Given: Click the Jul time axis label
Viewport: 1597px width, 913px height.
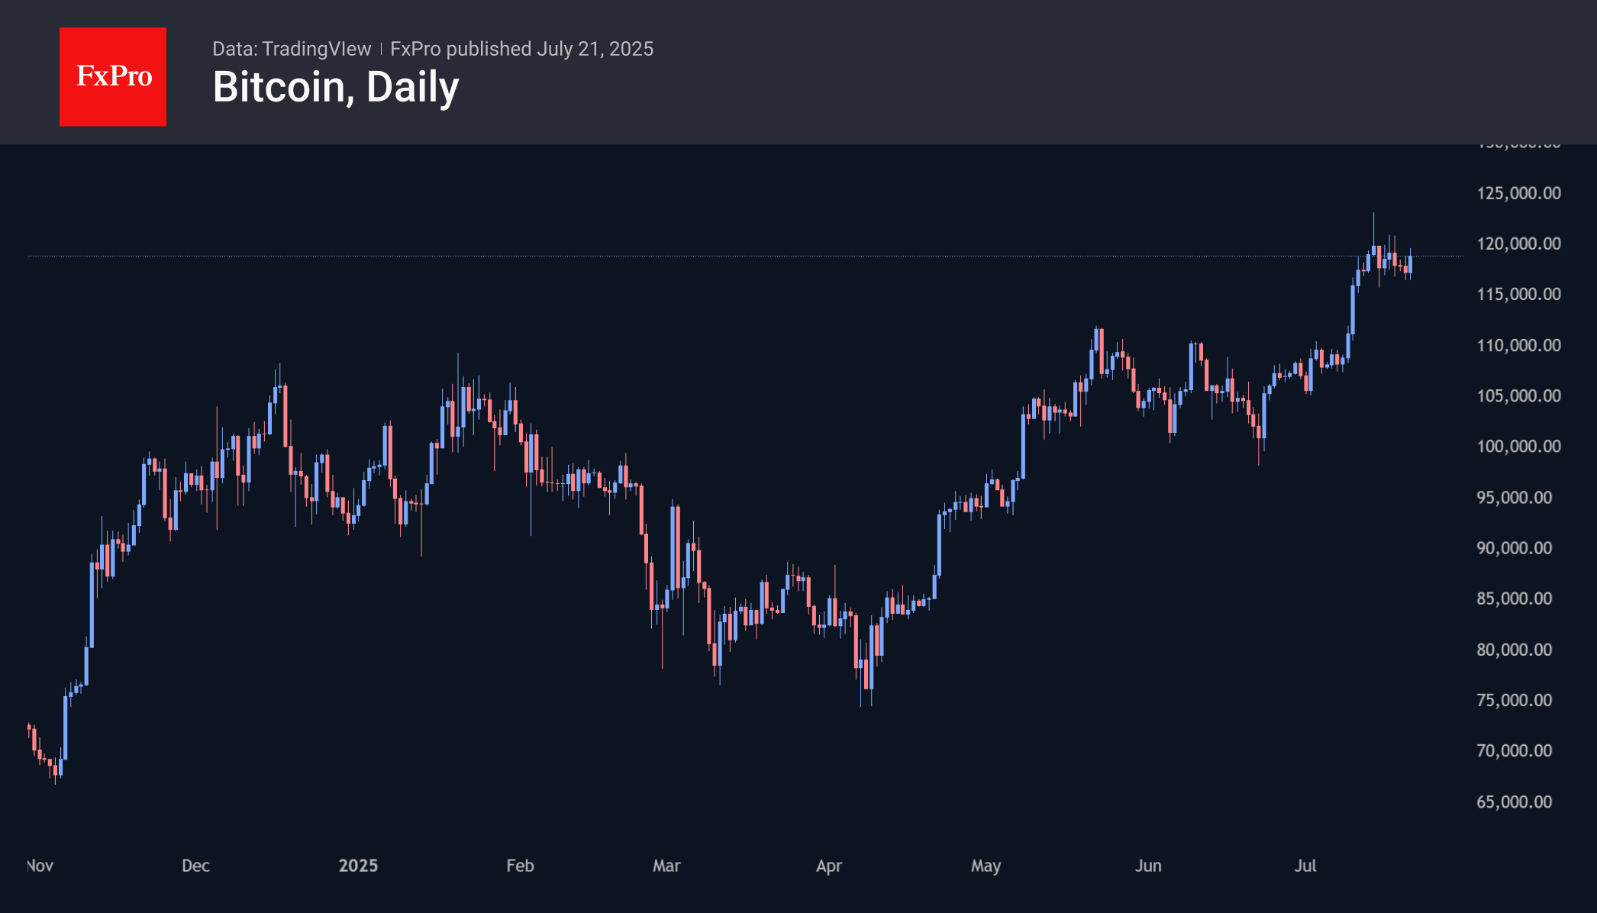Looking at the screenshot, I should pos(1305,866).
